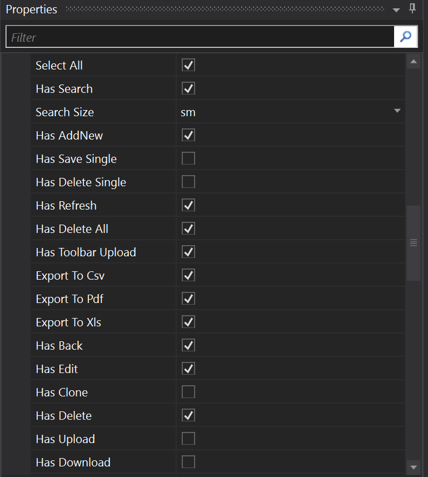Image resolution: width=428 pixels, height=477 pixels.
Task: Enable the Has Clone checkbox
Action: pos(188,392)
